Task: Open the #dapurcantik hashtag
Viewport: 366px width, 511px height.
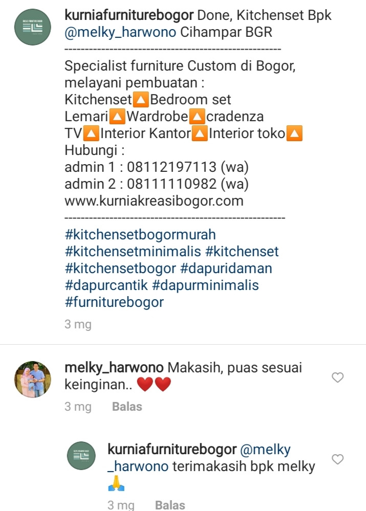Action: (106, 285)
